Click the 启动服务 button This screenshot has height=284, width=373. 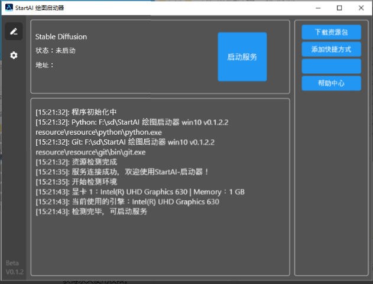[242, 57]
